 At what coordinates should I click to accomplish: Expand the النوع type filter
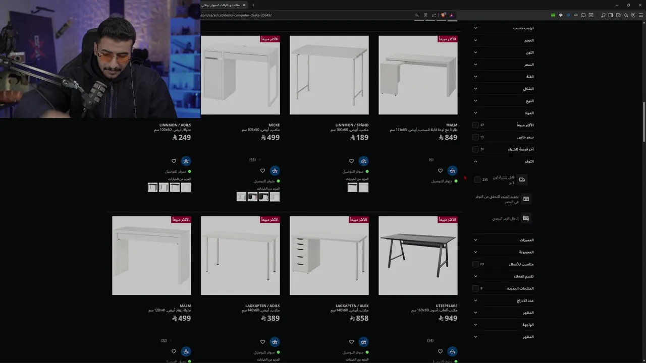click(503, 101)
